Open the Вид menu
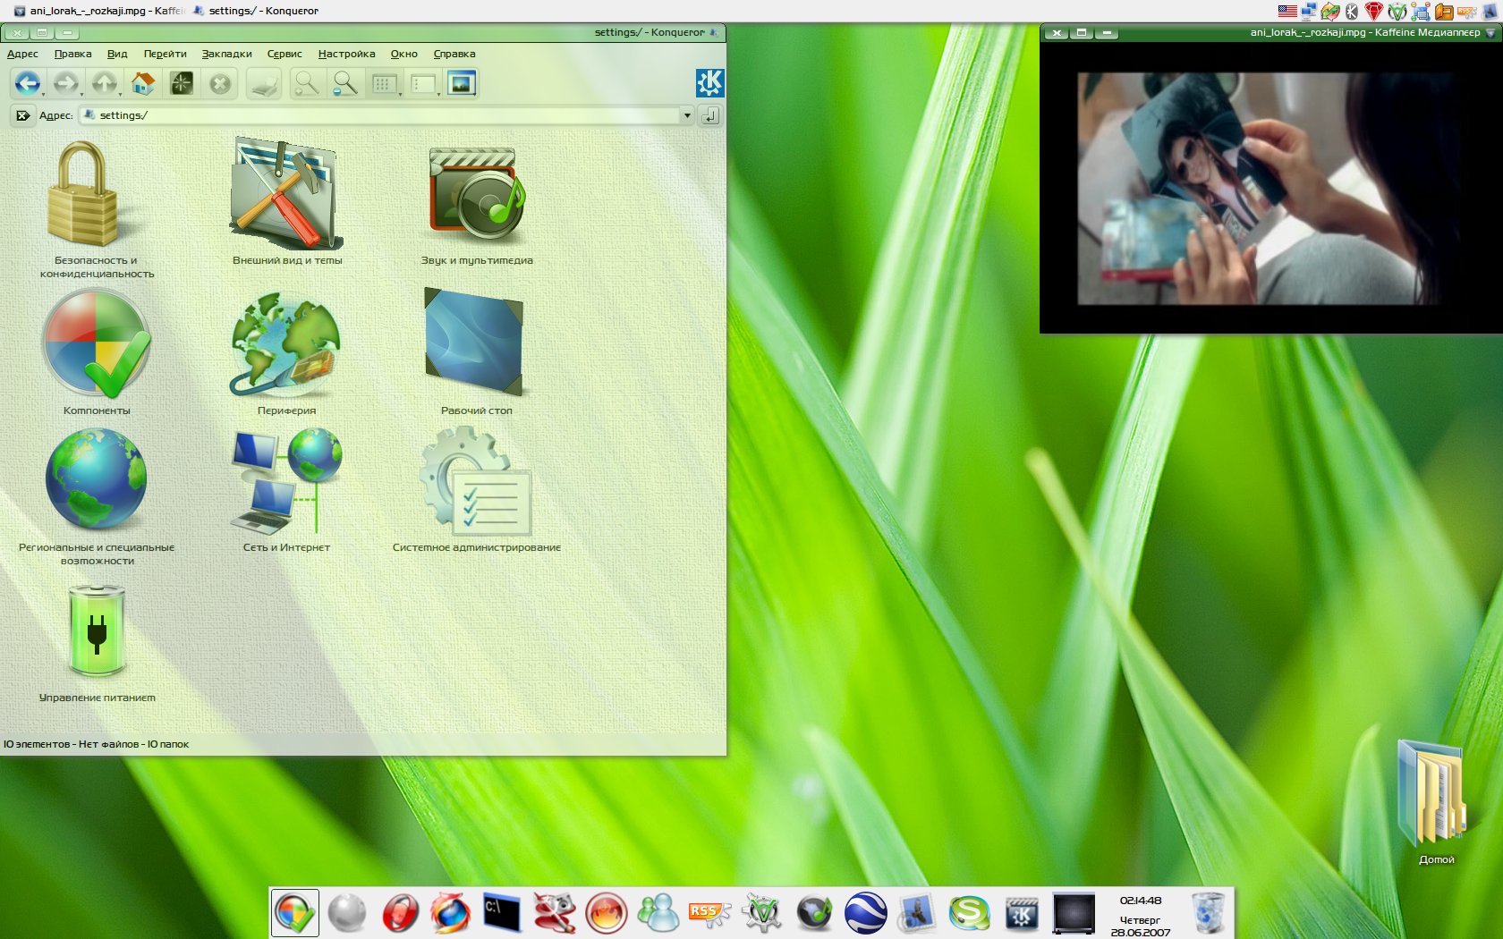Viewport: 1503px width, 939px height. coord(117,54)
